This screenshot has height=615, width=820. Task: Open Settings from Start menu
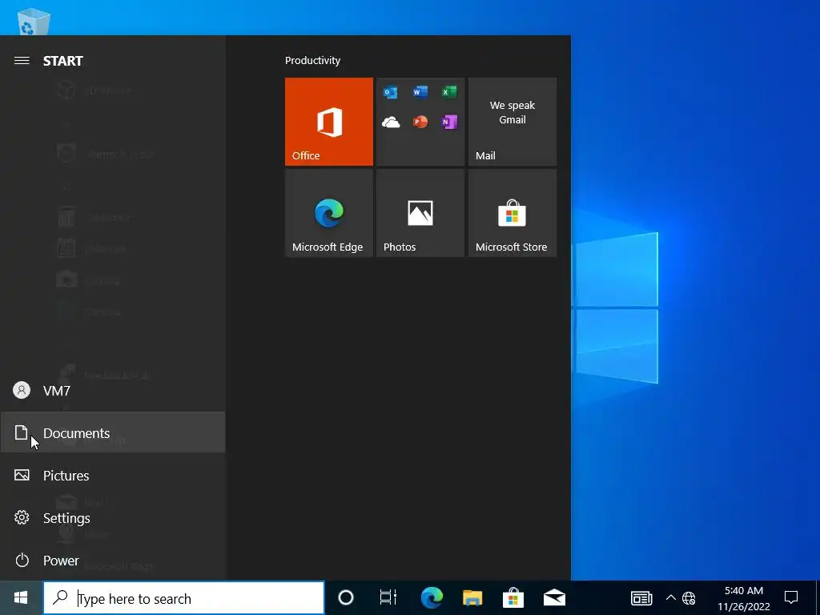tap(112, 517)
